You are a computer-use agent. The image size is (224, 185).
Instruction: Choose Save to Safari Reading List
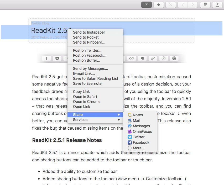[95, 78]
